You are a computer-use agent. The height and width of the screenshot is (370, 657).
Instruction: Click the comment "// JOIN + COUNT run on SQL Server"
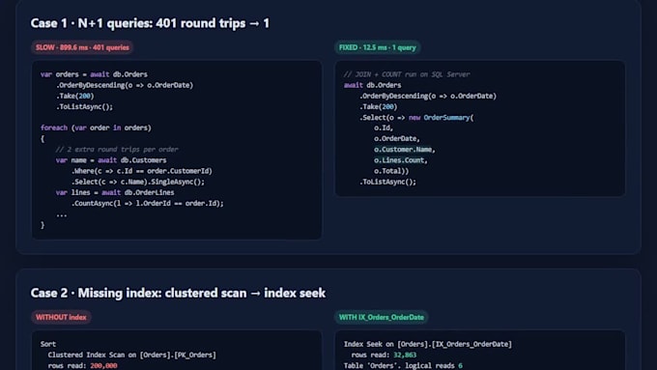(x=407, y=74)
